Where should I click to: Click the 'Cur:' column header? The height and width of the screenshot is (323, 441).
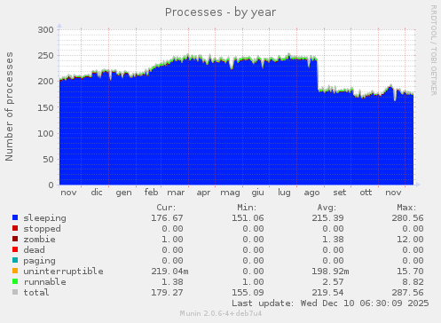pos(166,208)
